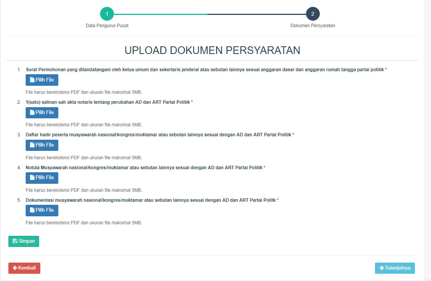Screen dimensions: 431x281
Task: Click the UPLOAD DOKUMEN PERSYARATAN heading
Action: pyautogui.click(x=212, y=51)
